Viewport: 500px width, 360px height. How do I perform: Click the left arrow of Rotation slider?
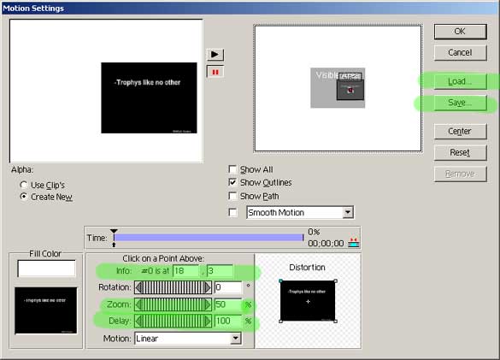pos(138,287)
